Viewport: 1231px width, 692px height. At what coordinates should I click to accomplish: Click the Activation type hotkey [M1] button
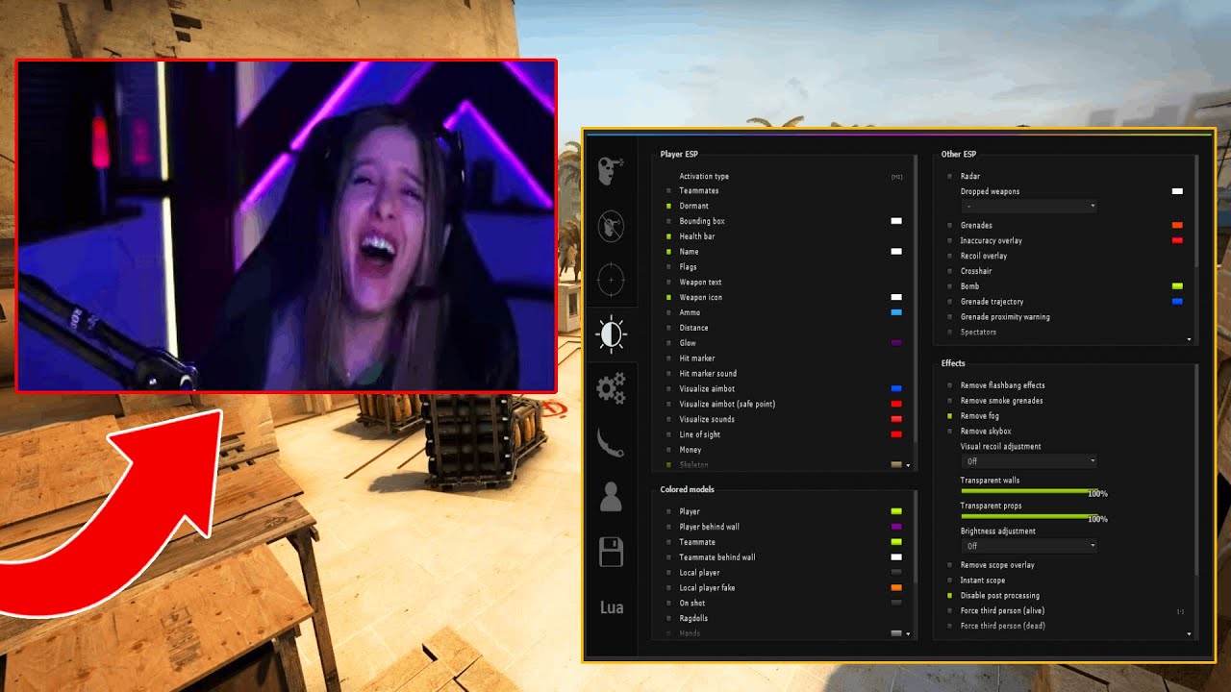pyautogui.click(x=896, y=177)
